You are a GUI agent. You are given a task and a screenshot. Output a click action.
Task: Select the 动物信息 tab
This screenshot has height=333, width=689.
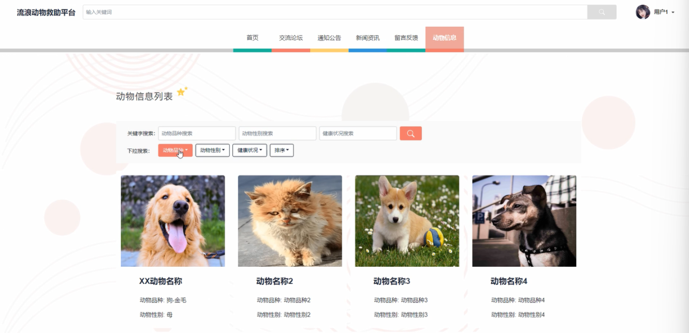445,38
